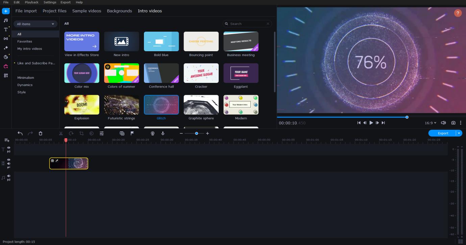Select the Crop tool in timeline toolbar
466x245 pixels.
pyautogui.click(x=81, y=133)
